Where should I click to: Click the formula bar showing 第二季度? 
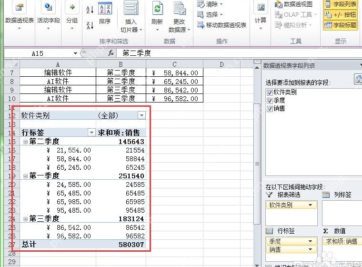(240, 53)
